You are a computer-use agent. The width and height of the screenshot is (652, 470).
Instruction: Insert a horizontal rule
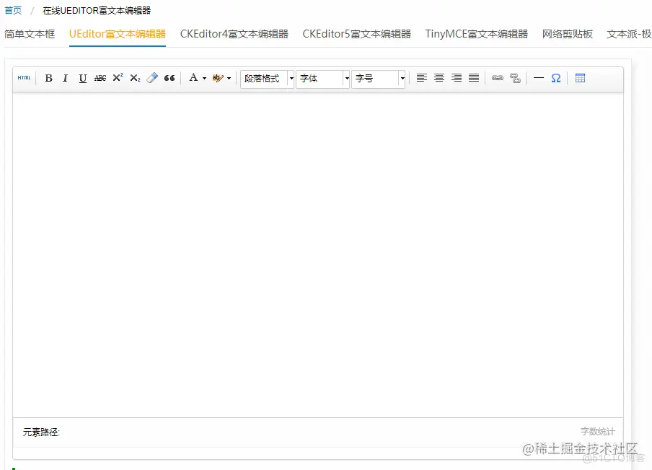[539, 78]
